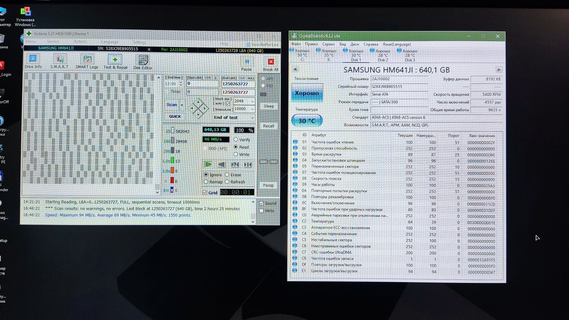Open block size 2048 dropdown
The image size is (569, 320).
pyautogui.click(x=252, y=101)
